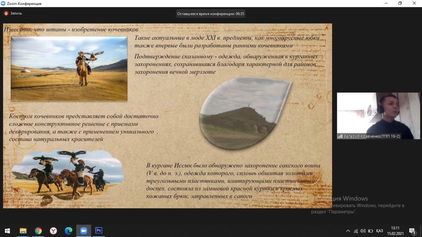Click the Zoom taskbar icon
The image size is (422, 237).
(83, 231)
